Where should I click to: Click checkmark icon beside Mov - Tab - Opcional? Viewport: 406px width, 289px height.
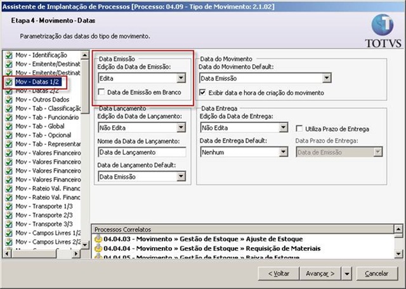pyautogui.click(x=9, y=135)
